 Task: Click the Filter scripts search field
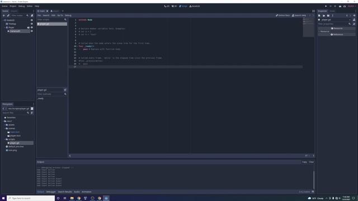[52, 20]
